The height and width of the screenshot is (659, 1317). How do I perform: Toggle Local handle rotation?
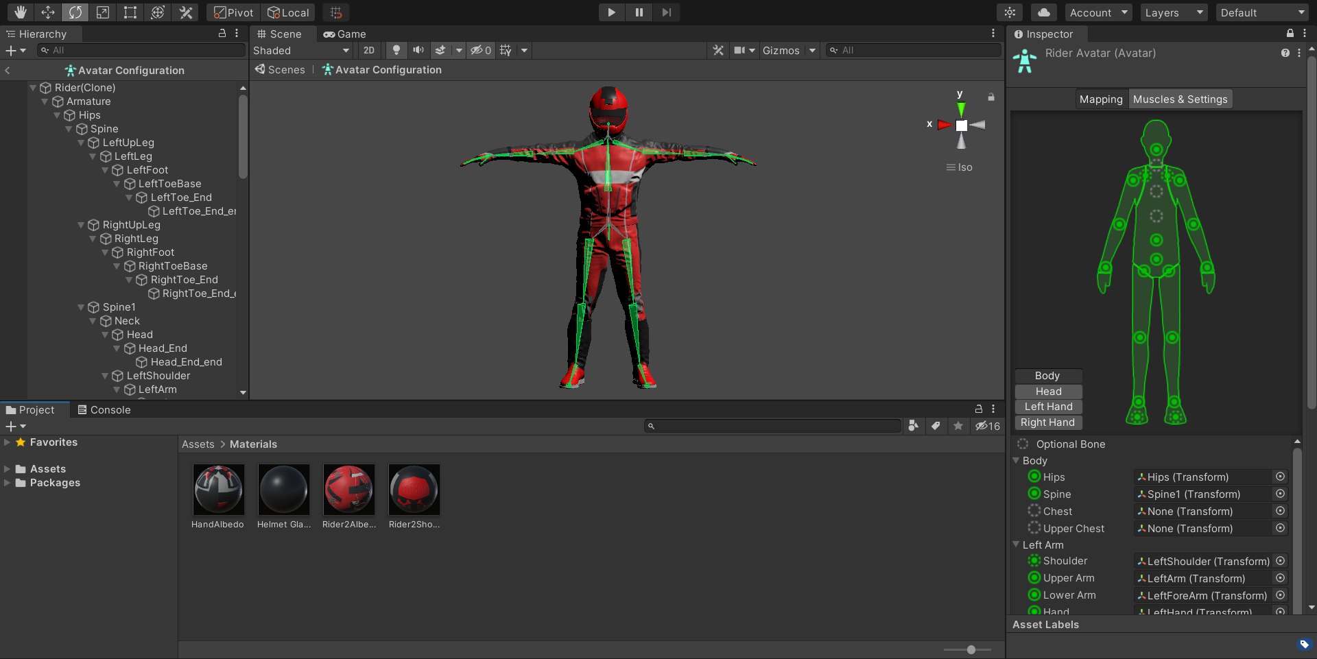pyautogui.click(x=288, y=12)
